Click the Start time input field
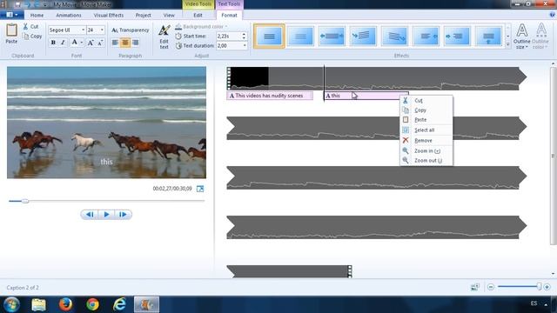Image resolution: width=557 pixels, height=313 pixels. 228,37
